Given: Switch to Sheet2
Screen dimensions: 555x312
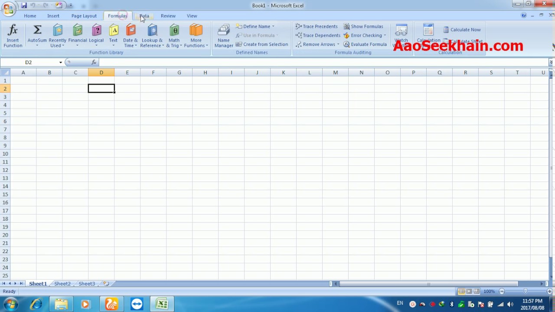Looking at the screenshot, I should [x=62, y=284].
